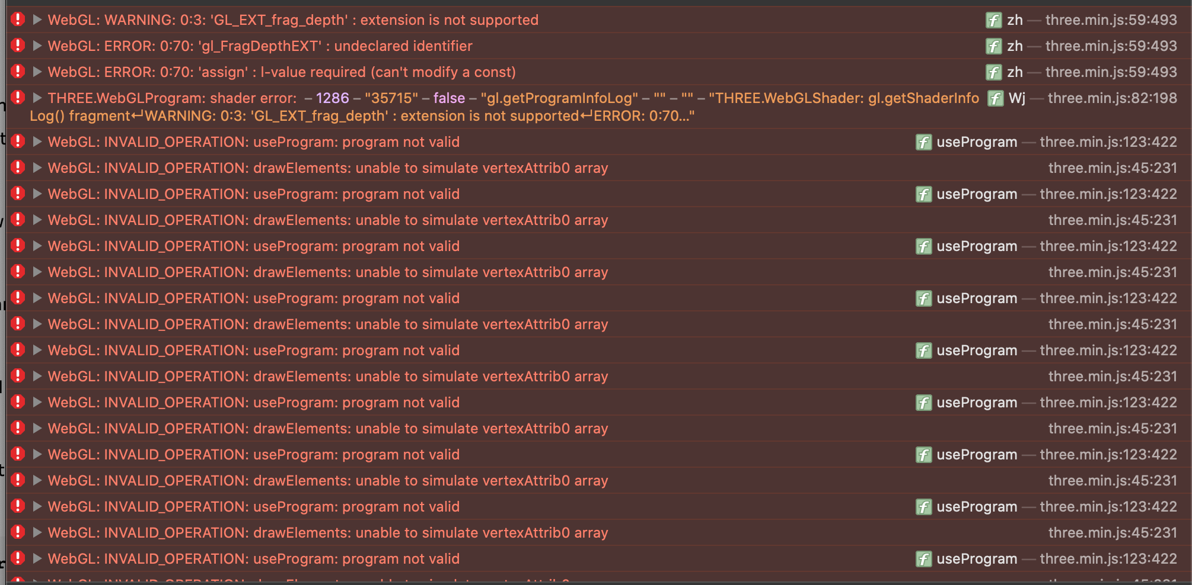Click the error badge on the gl_FragDepthEXT undeclared identifier line
The width and height of the screenshot is (1192, 585).
tap(18, 46)
